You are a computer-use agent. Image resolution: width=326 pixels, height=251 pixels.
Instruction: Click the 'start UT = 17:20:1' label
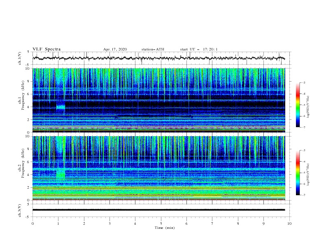[x=199, y=49]
